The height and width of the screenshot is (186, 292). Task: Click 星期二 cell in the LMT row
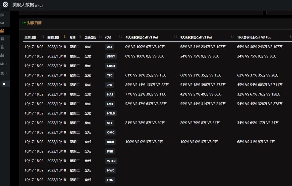tap(75, 104)
